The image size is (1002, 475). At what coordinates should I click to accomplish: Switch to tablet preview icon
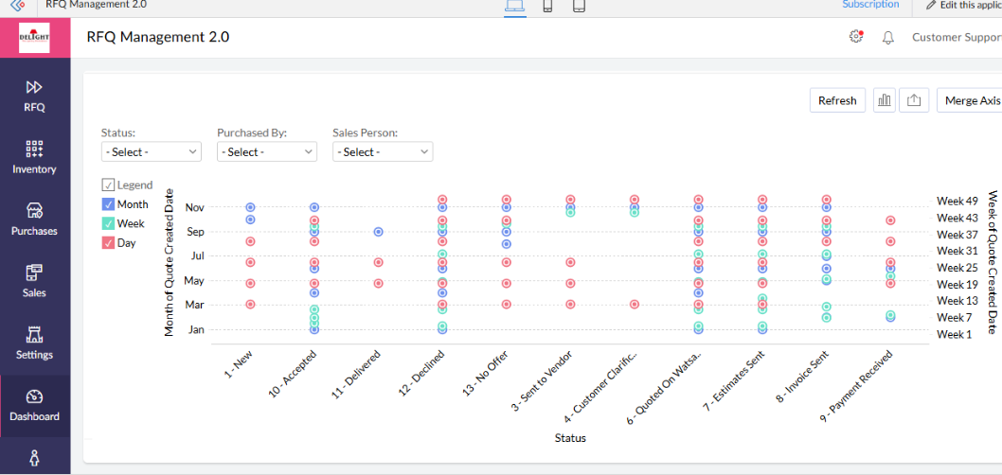(579, 7)
